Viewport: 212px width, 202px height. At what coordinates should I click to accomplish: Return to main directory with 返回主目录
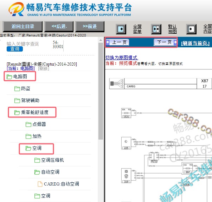(23, 26)
